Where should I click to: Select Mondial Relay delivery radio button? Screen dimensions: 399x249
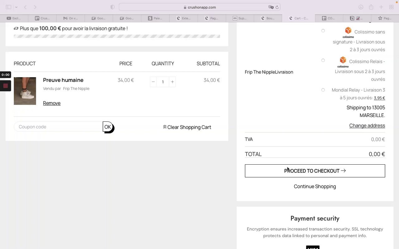[x=323, y=90]
